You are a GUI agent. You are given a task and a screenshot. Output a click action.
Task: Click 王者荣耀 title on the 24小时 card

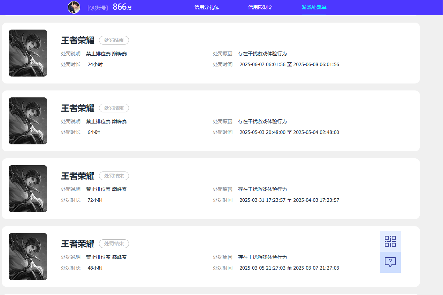78,40
